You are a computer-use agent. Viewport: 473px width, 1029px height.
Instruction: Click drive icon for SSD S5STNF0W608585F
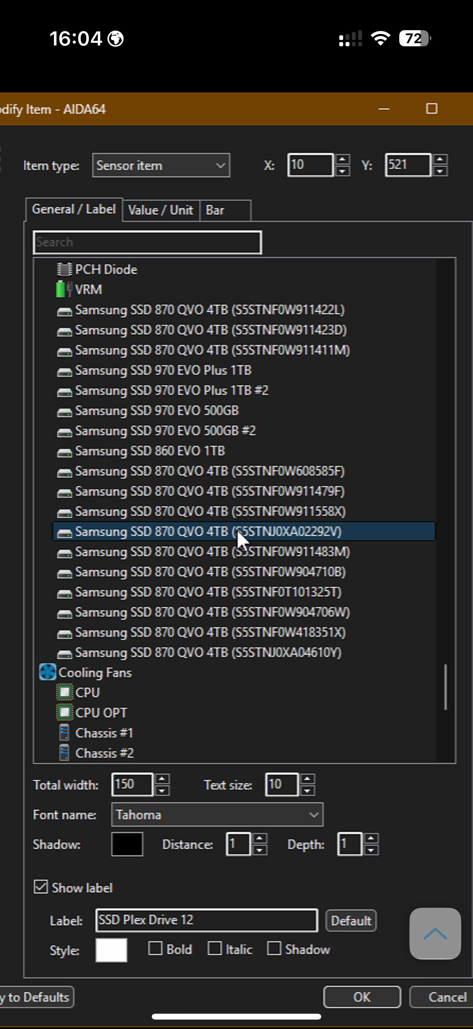[64, 473]
